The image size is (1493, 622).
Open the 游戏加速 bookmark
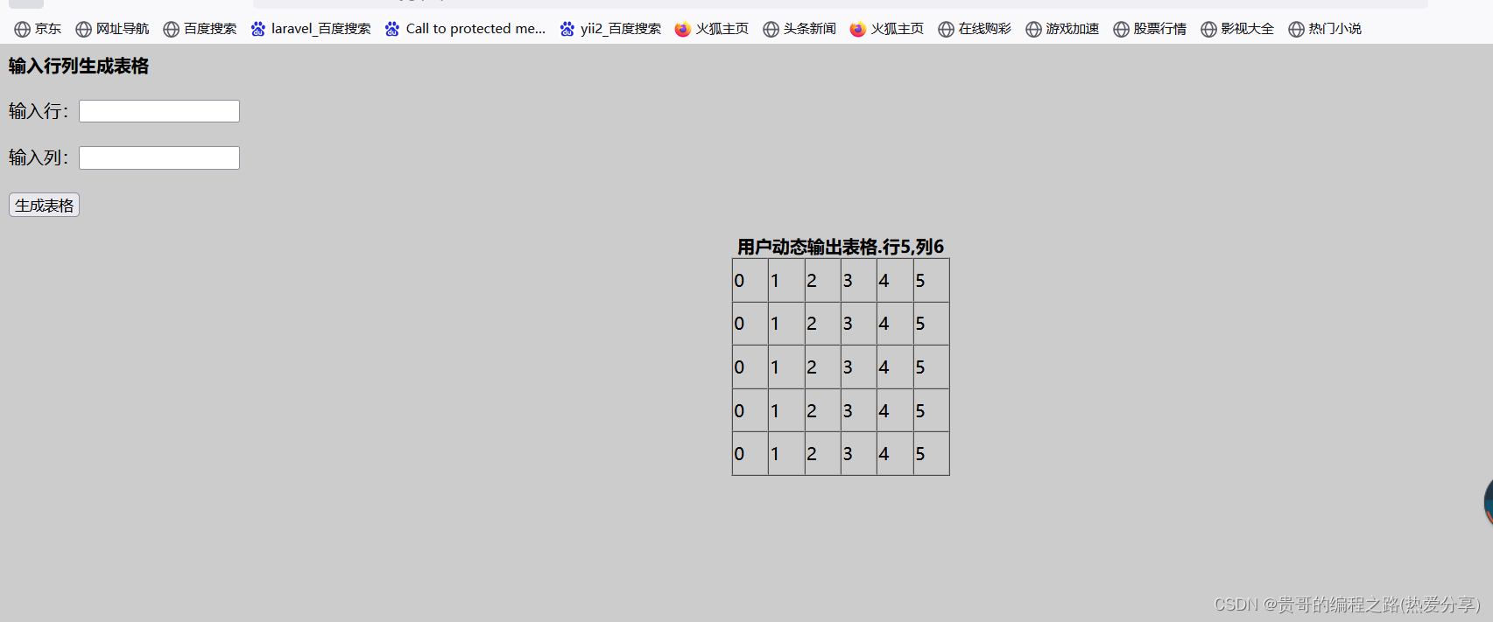tap(1062, 29)
